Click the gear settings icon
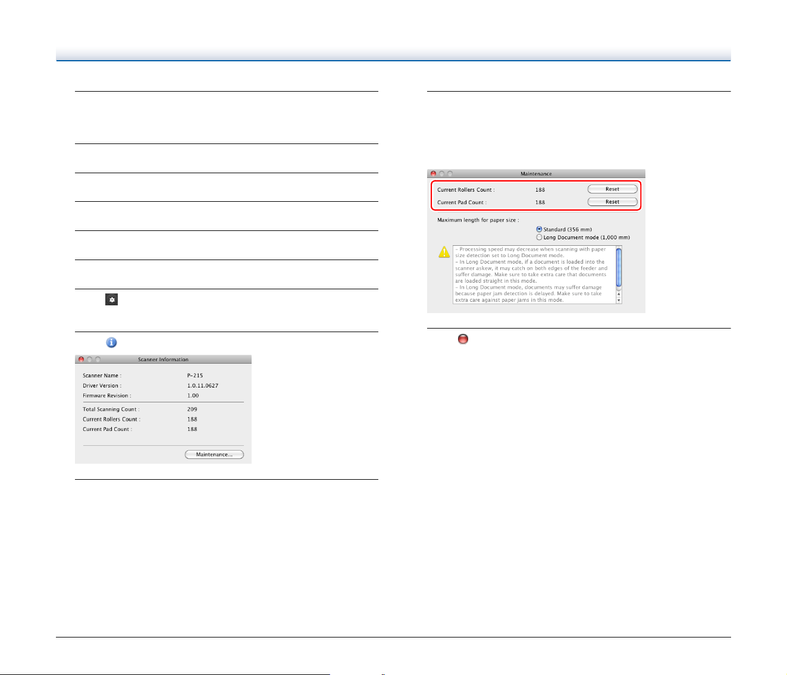787x675 pixels. point(111,299)
